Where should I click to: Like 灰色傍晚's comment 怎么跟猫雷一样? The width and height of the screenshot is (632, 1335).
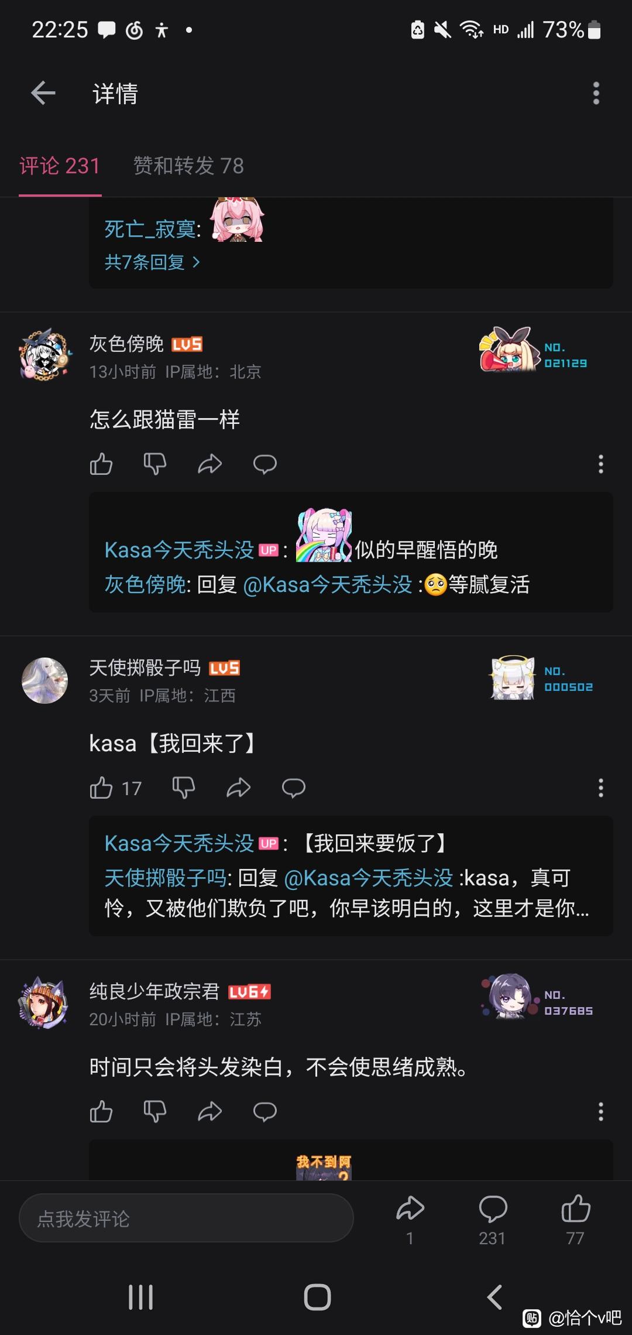101,464
